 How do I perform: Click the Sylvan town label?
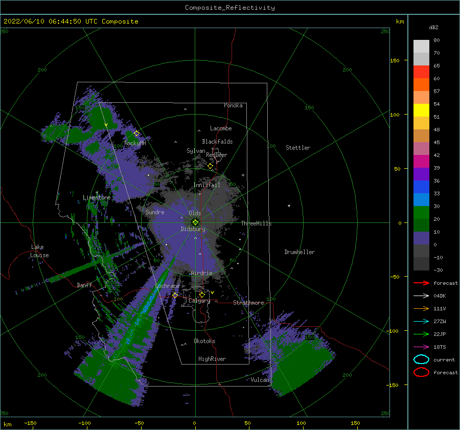tap(196, 151)
